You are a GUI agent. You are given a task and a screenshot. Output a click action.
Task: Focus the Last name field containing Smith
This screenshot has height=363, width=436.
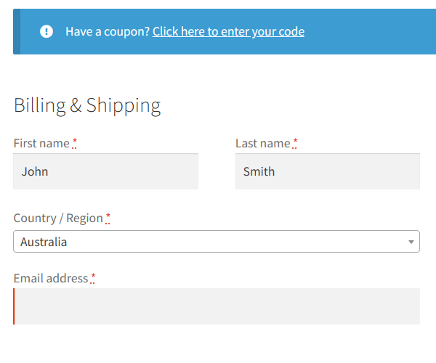pos(328,171)
